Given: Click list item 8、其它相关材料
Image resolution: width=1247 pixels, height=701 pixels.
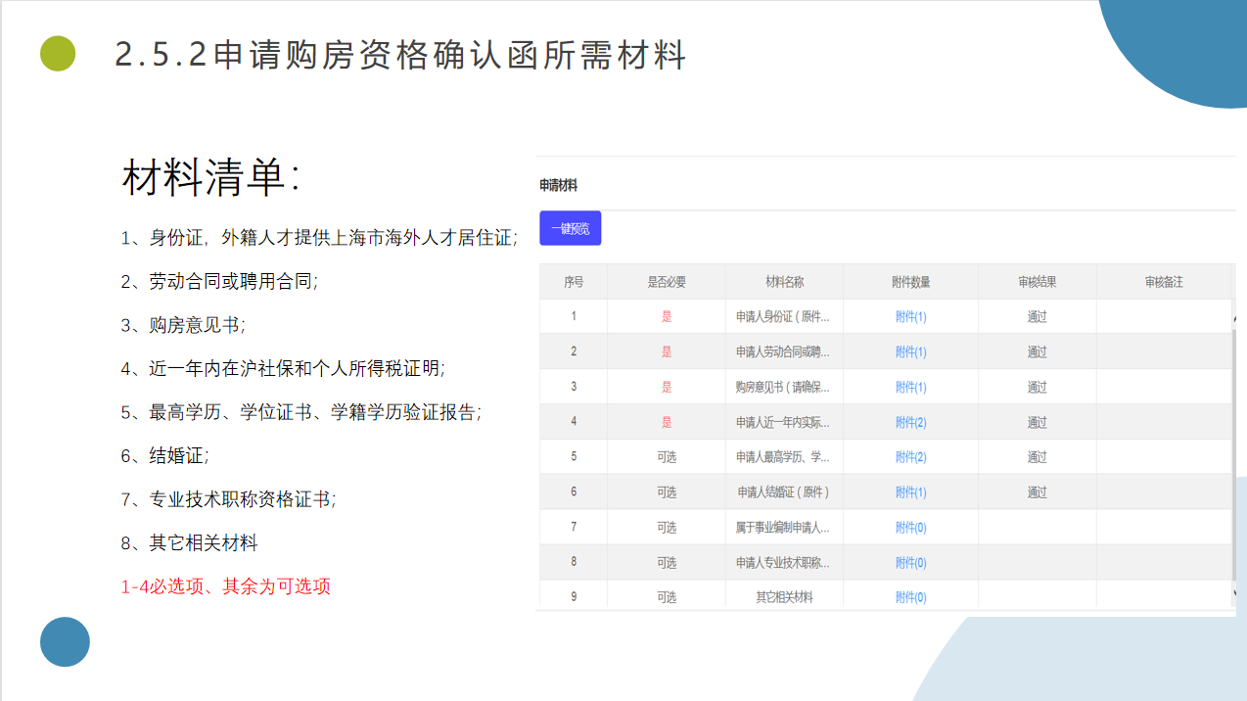Looking at the screenshot, I should pyautogui.click(x=189, y=542).
